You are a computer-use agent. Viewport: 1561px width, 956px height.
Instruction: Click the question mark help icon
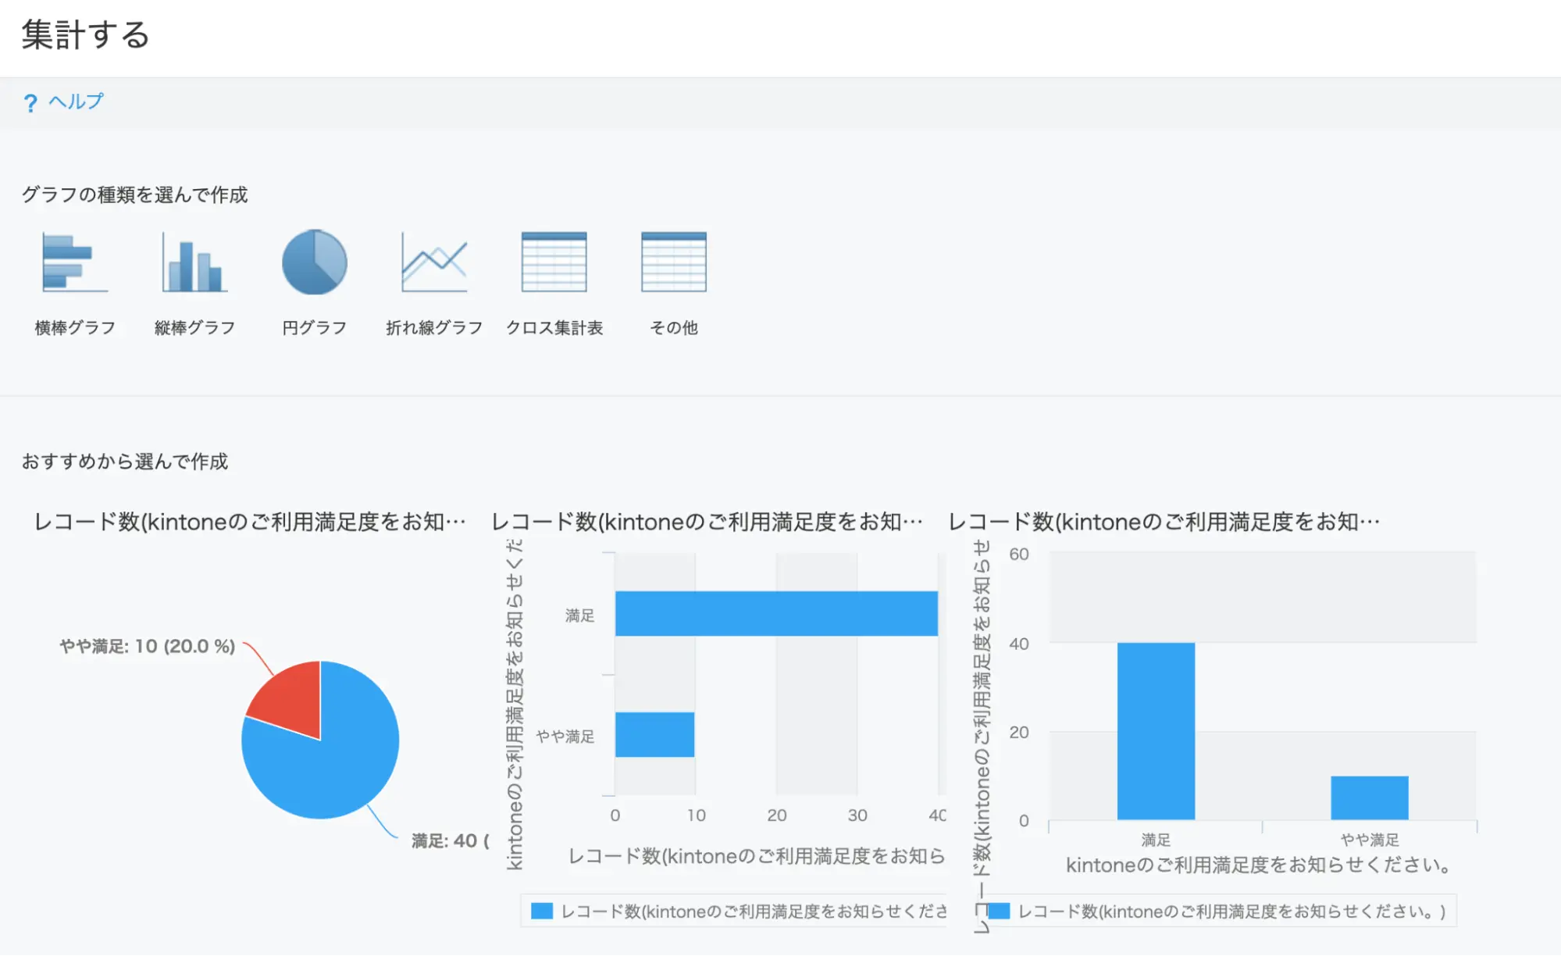(30, 103)
